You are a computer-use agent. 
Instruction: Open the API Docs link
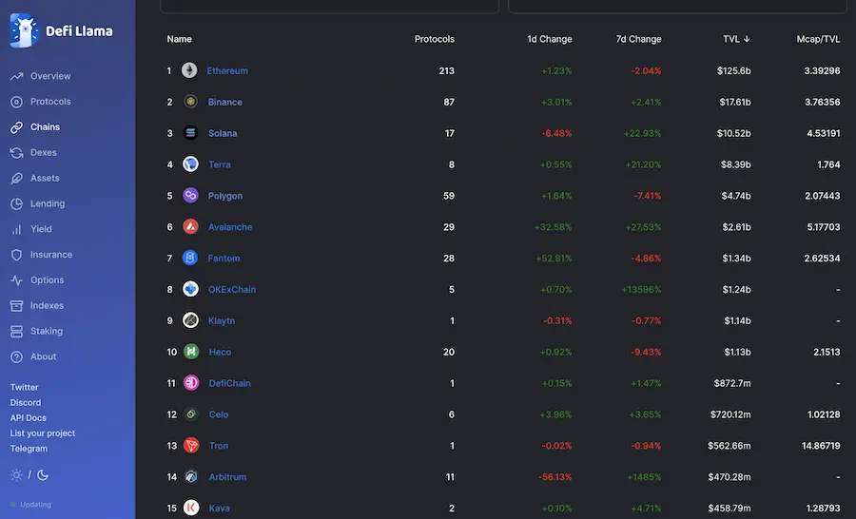click(29, 418)
